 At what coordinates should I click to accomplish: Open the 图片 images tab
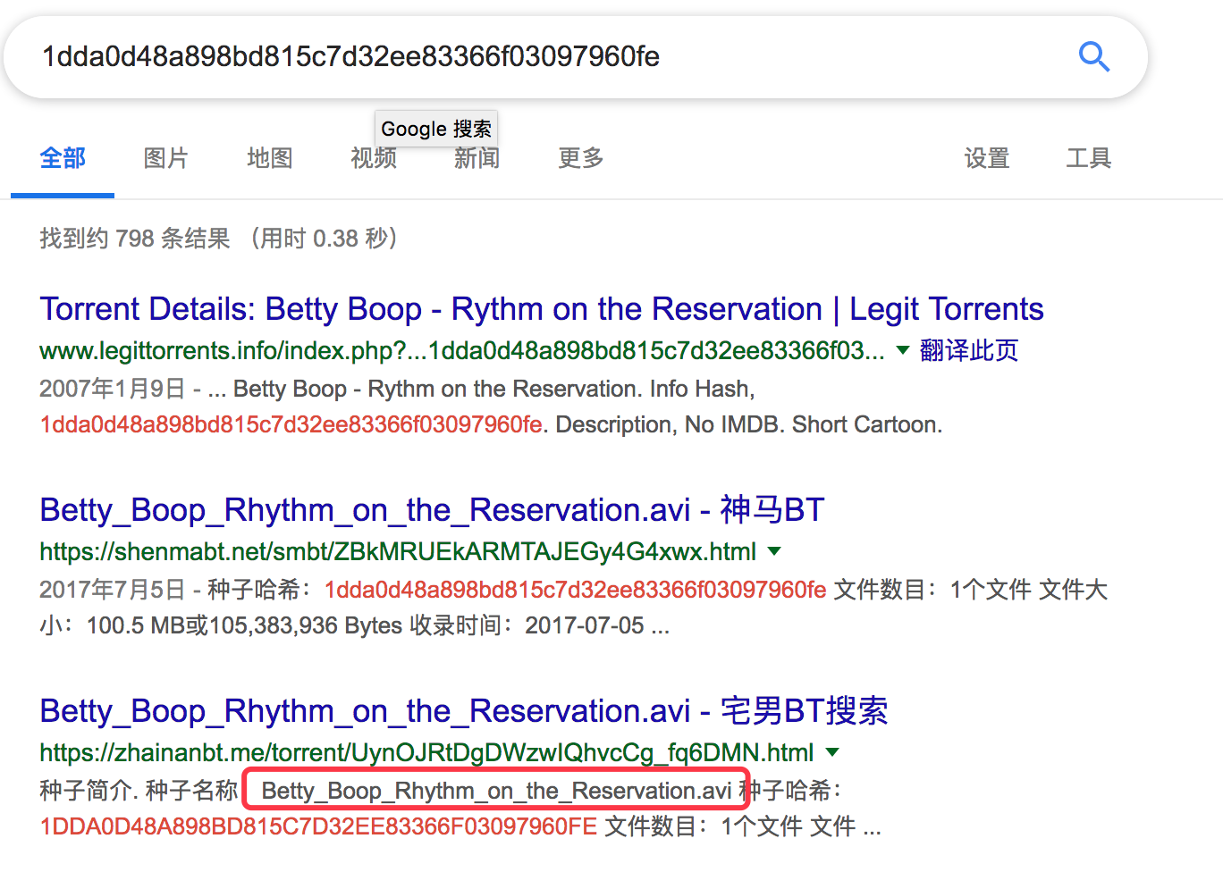pyautogui.click(x=166, y=158)
